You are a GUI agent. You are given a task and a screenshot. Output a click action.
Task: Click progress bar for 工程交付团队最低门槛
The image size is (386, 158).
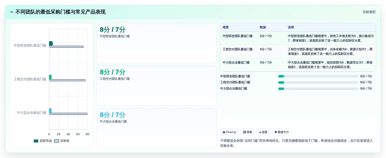318,82
